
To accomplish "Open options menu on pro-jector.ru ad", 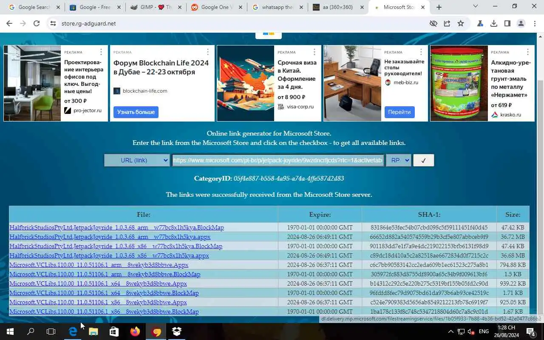I will pos(101,52).
